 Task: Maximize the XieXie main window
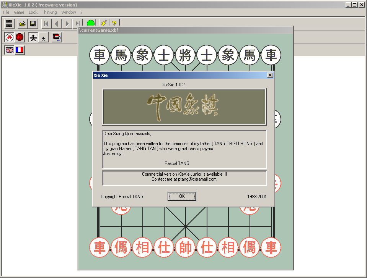pyautogui.click(x=355, y=5)
